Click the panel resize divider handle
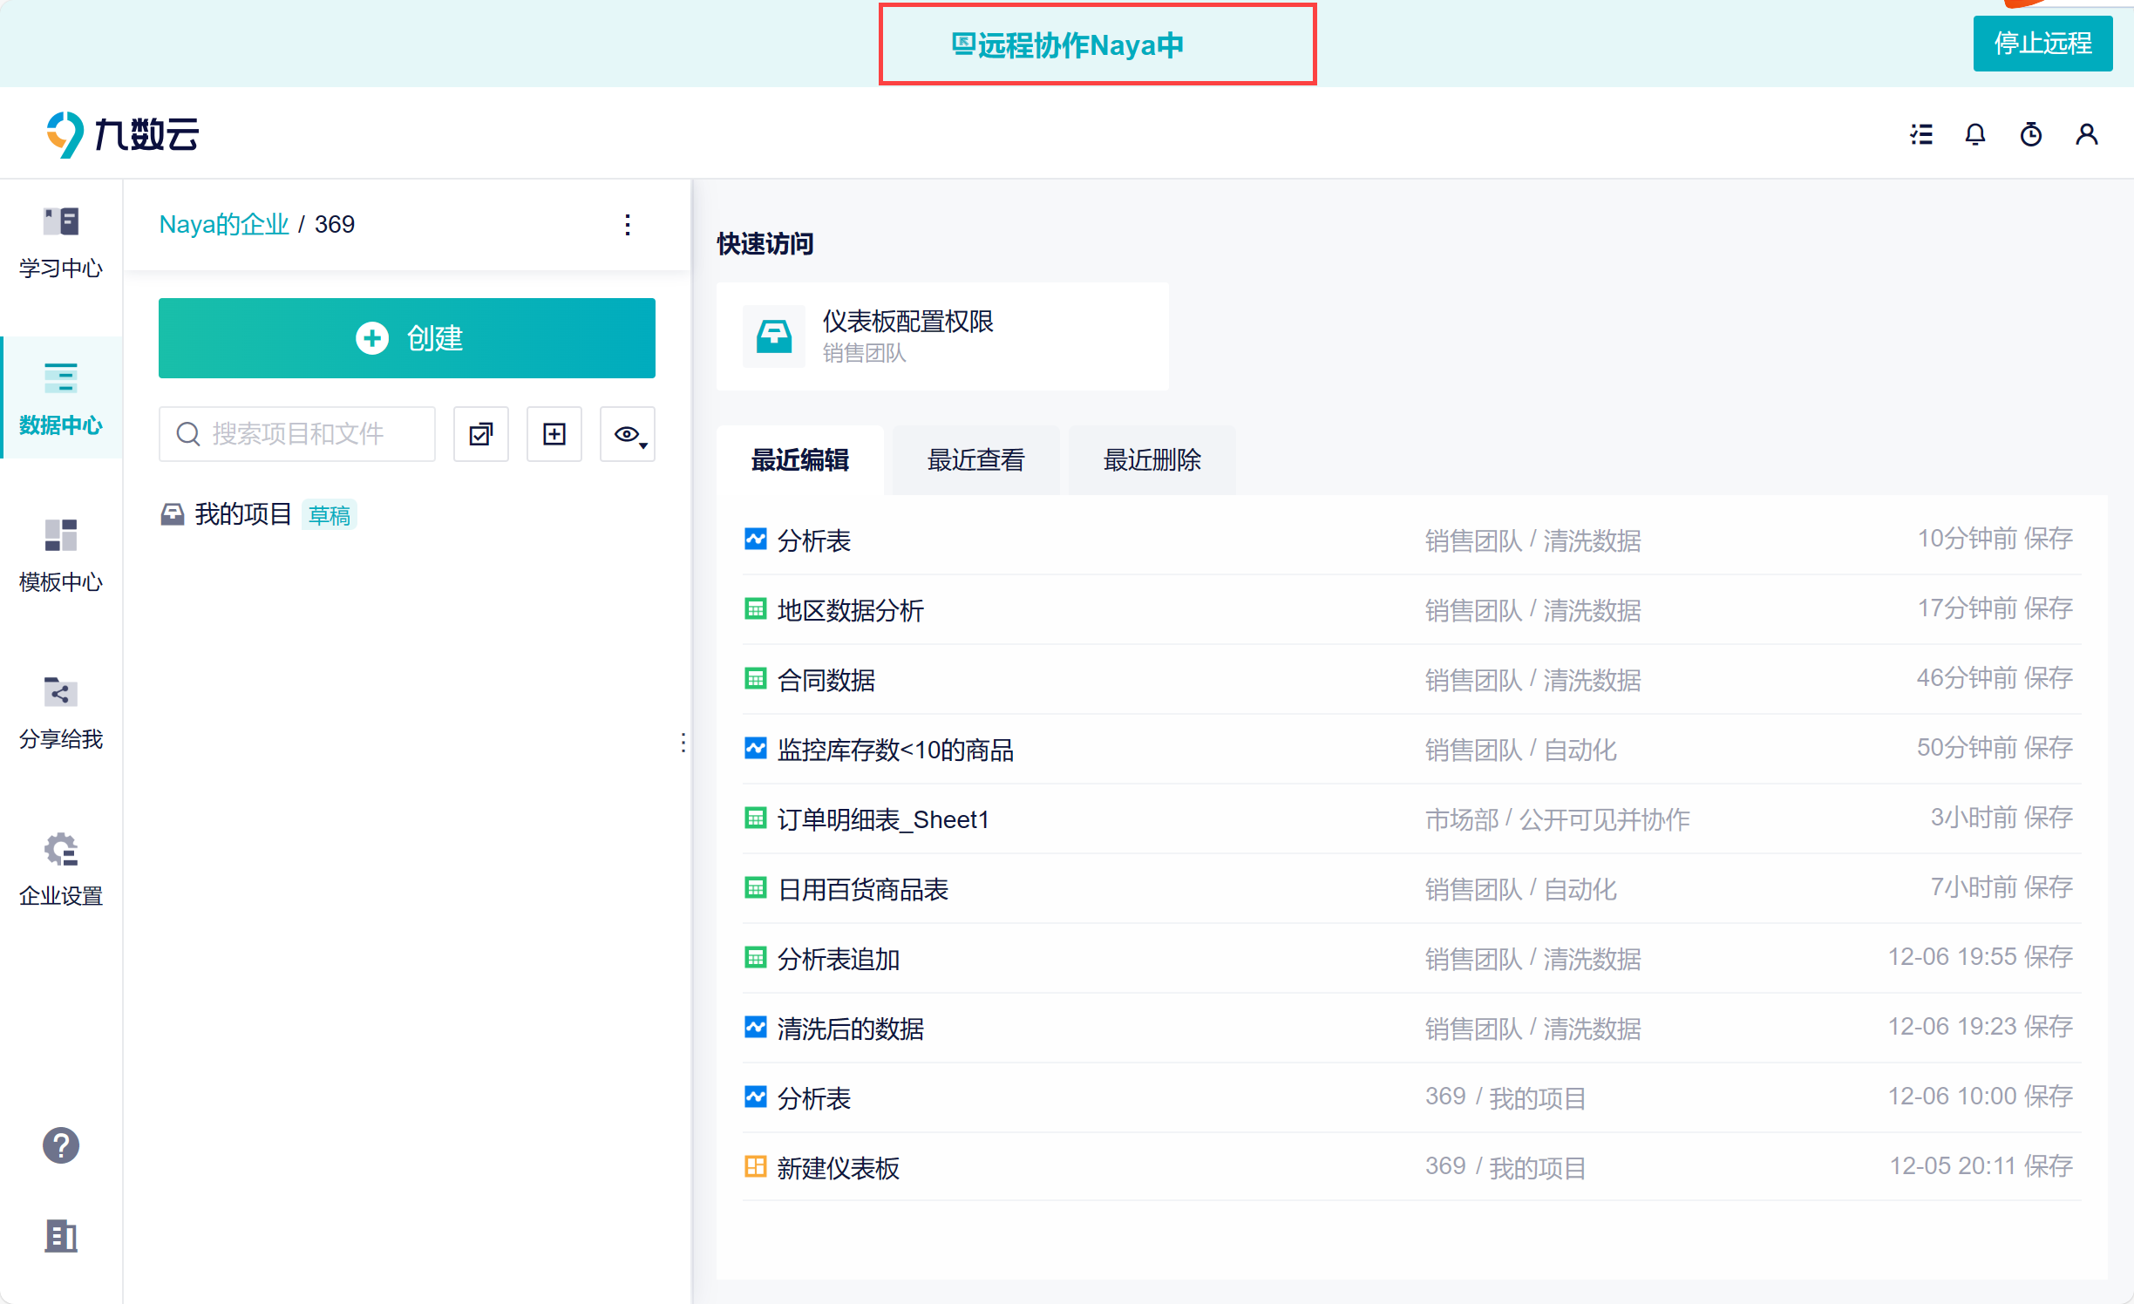 (x=683, y=743)
